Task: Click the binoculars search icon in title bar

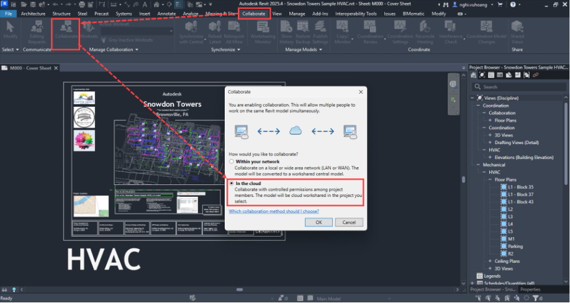Action: (446, 4)
